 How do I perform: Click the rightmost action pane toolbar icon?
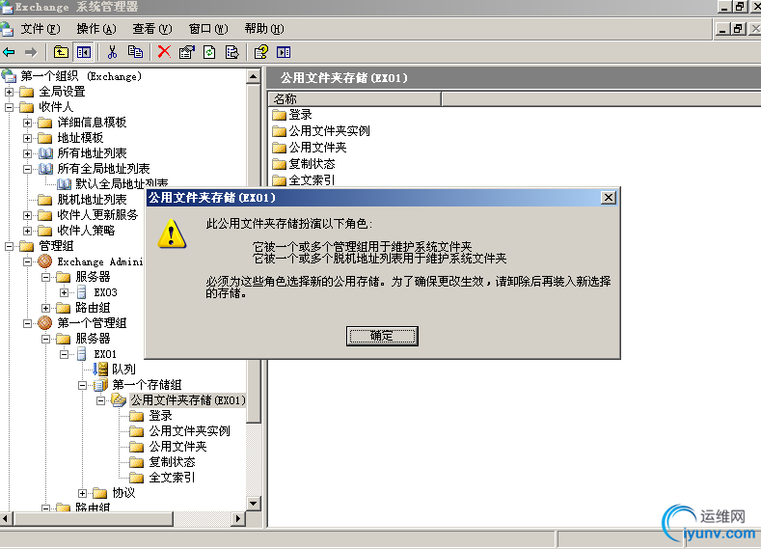pos(284,52)
